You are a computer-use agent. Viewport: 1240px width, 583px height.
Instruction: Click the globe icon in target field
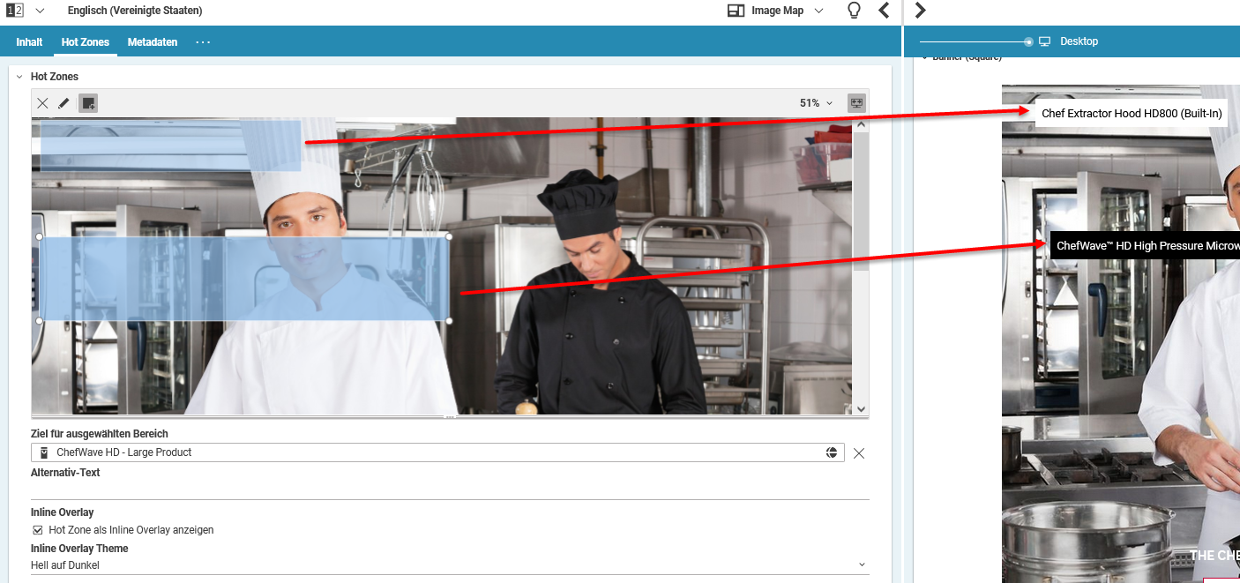(831, 452)
